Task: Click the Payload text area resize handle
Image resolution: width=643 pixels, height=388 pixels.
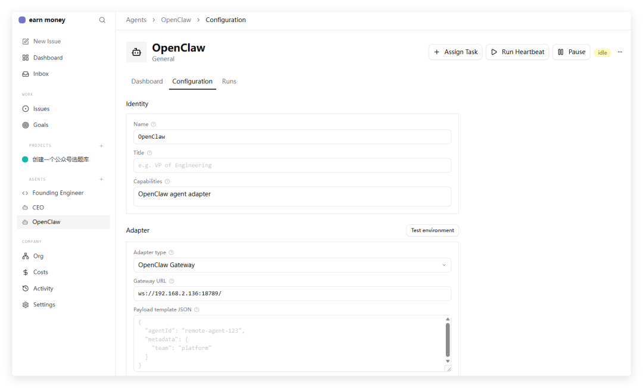Action: pyautogui.click(x=449, y=369)
